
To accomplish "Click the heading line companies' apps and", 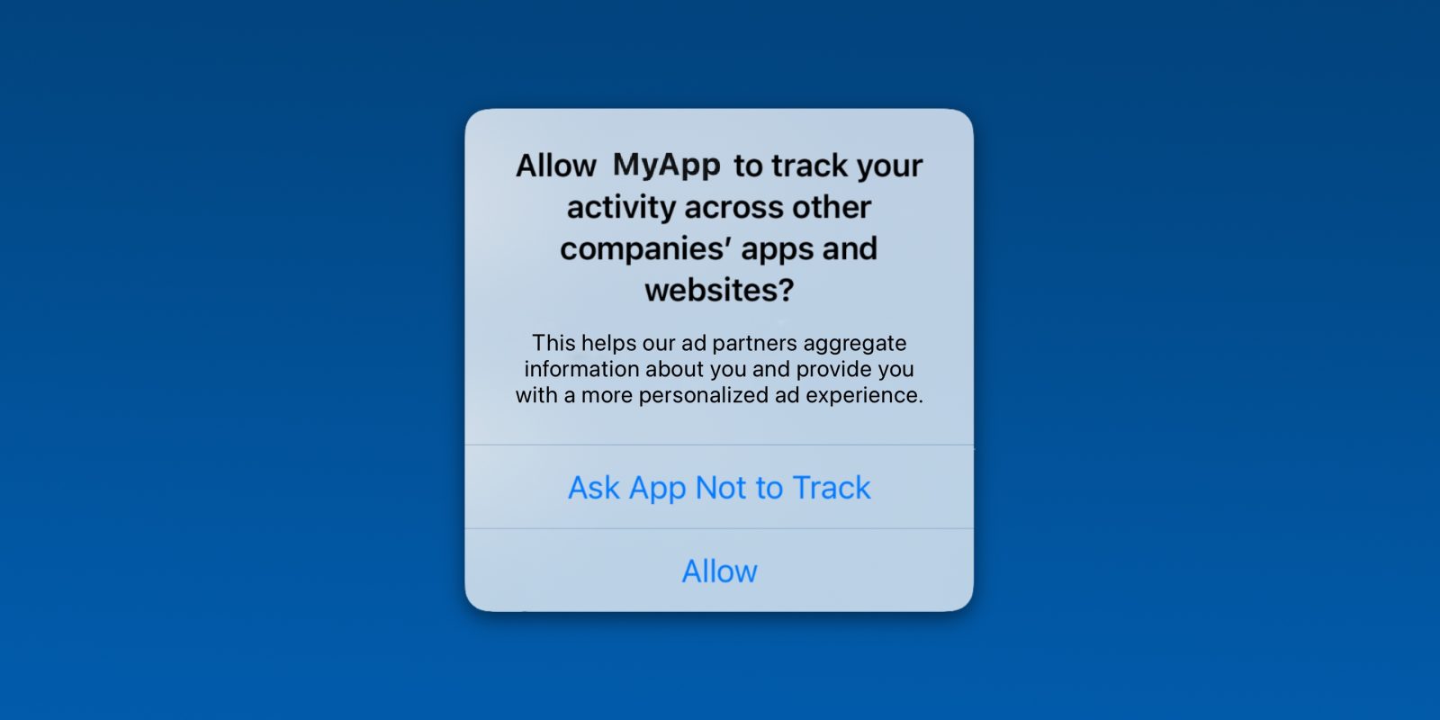I will pos(719,248).
